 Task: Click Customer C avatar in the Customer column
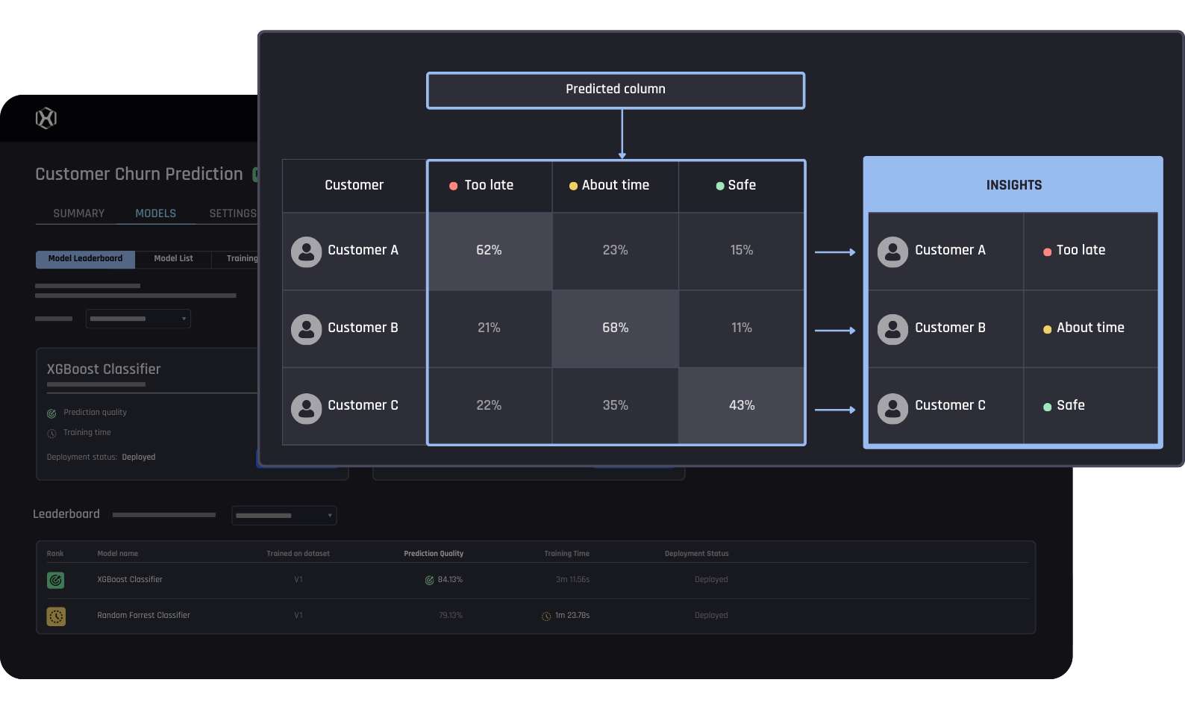click(306, 408)
